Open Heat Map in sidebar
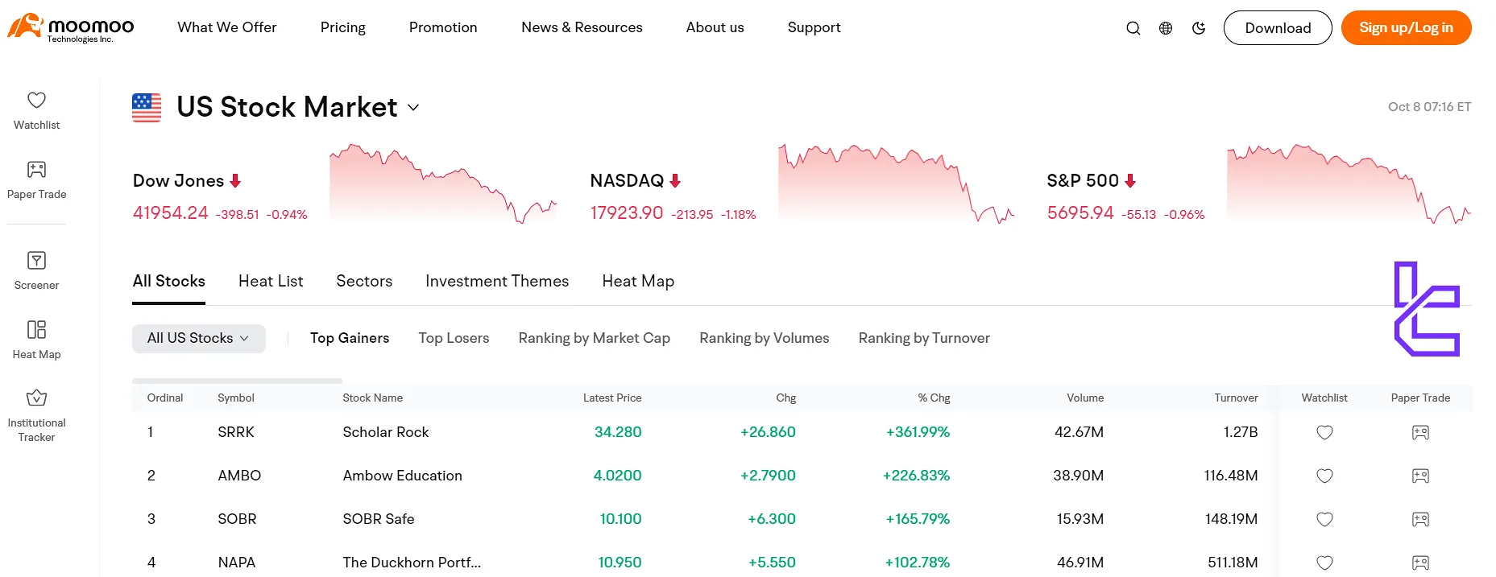The height and width of the screenshot is (577, 1496). [x=36, y=340]
